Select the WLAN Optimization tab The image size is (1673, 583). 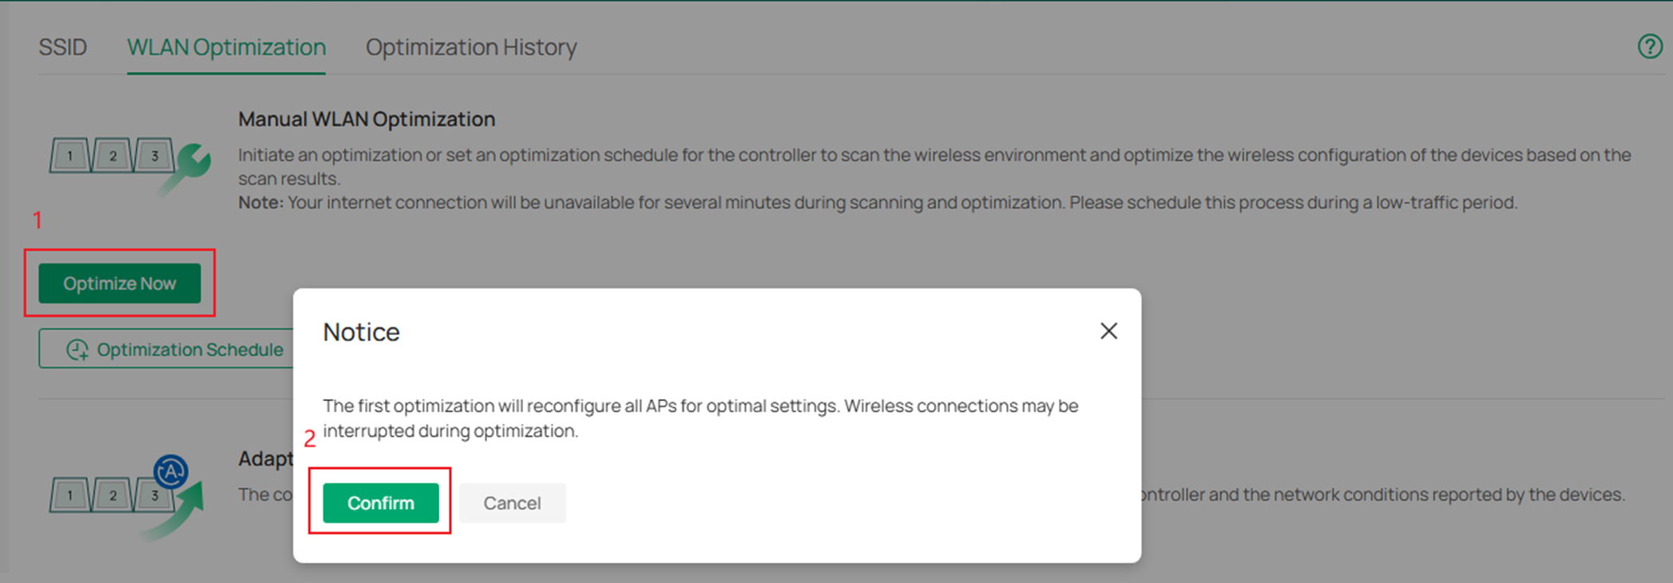point(226,46)
